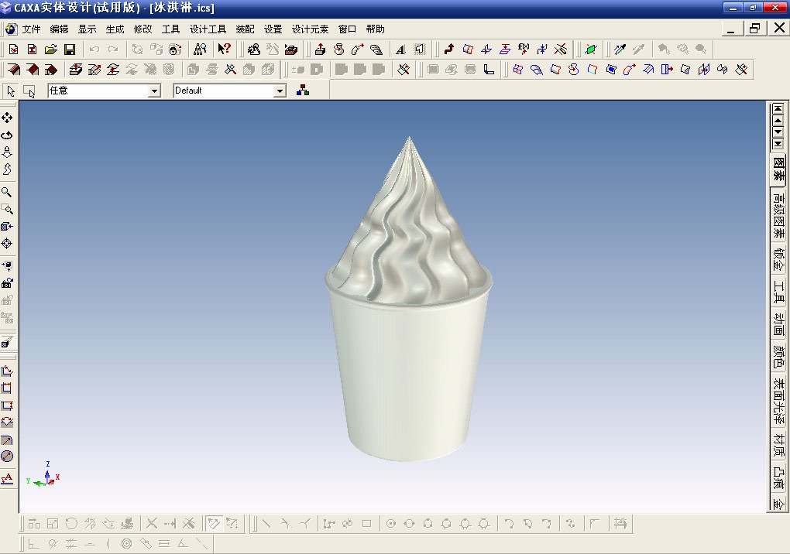Viewport: 790px width, 554px height.
Task: Click the f(x) formula curve icon
Action: coord(524,50)
